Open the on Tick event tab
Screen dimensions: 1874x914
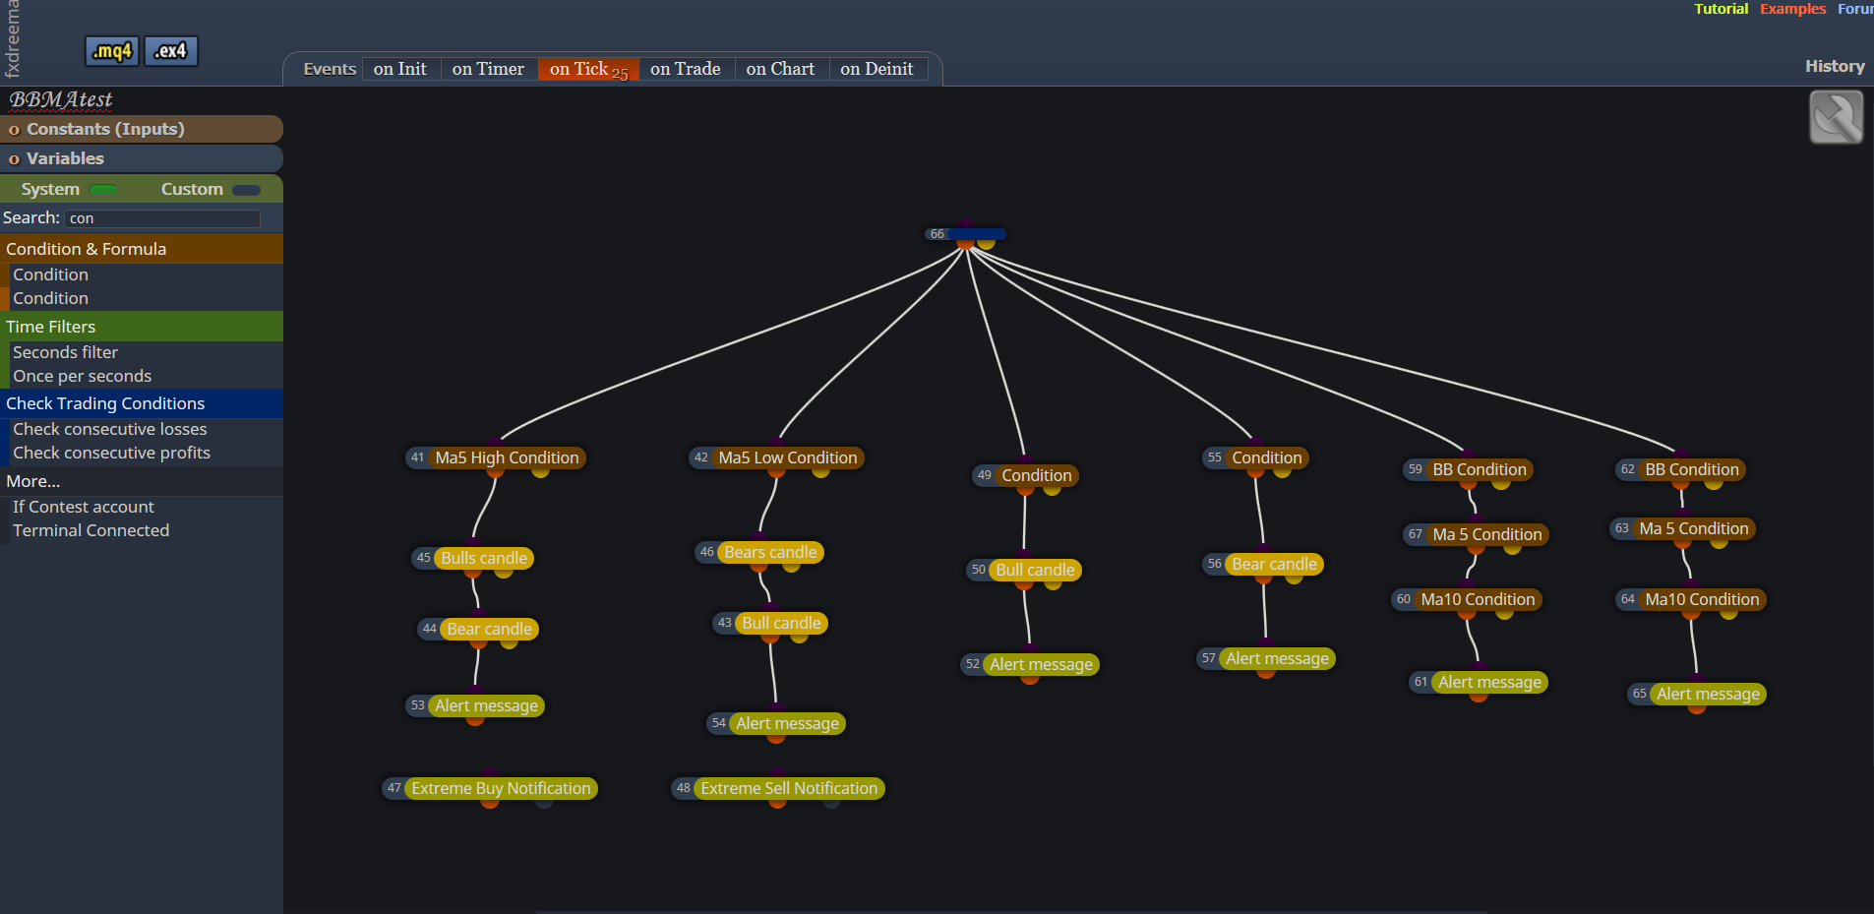point(588,69)
